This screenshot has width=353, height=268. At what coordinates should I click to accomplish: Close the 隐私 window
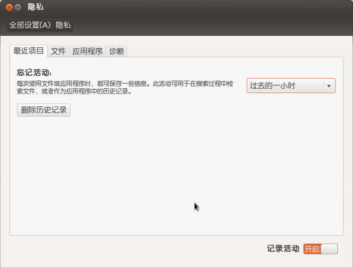pos(9,8)
